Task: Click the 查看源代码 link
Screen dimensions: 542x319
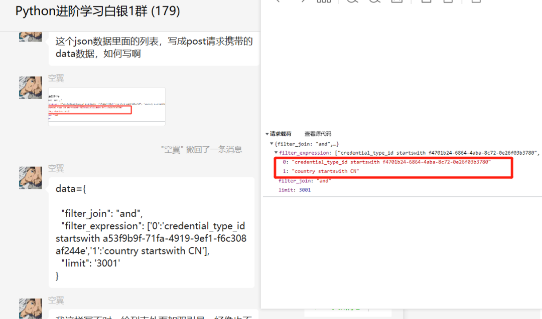Action: point(318,134)
